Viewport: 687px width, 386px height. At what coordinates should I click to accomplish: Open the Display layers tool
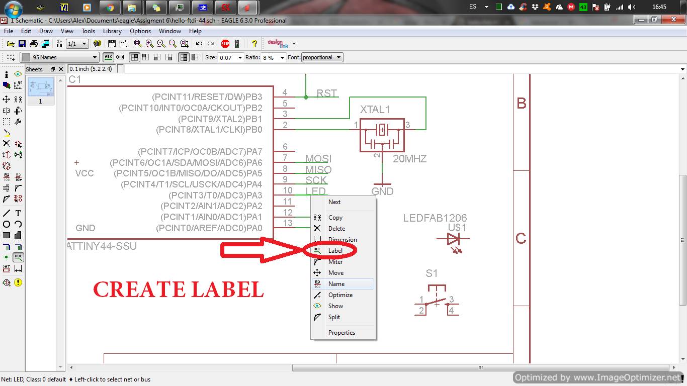pos(7,85)
